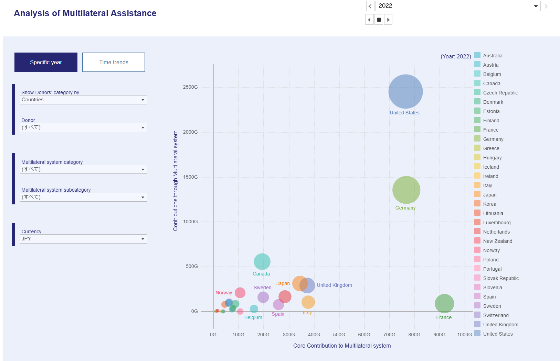Play the year animation forward
Viewport: 560px width, 361px height.
click(x=388, y=20)
